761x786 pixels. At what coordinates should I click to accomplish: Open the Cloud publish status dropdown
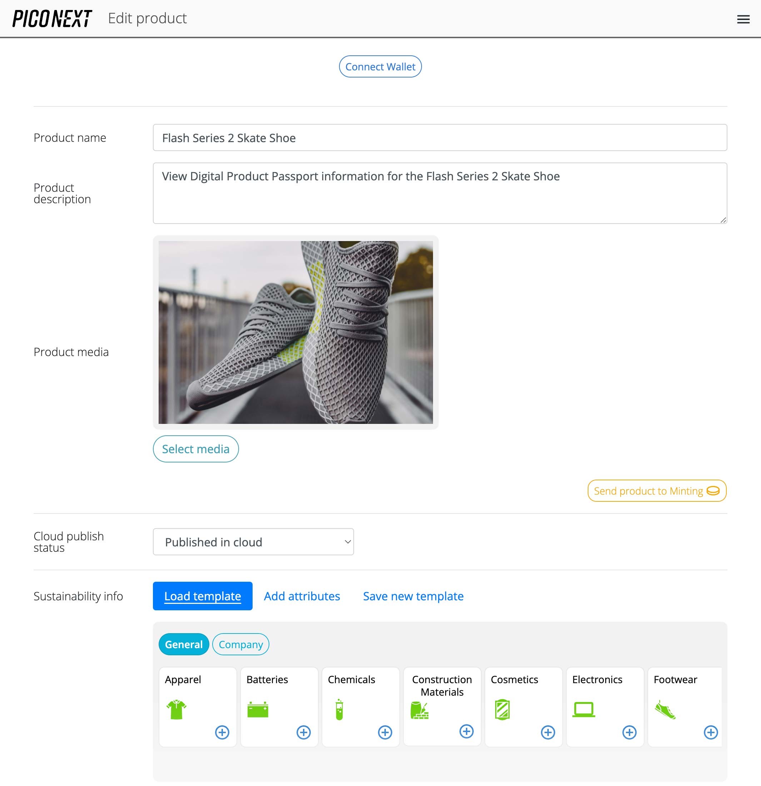tap(253, 542)
